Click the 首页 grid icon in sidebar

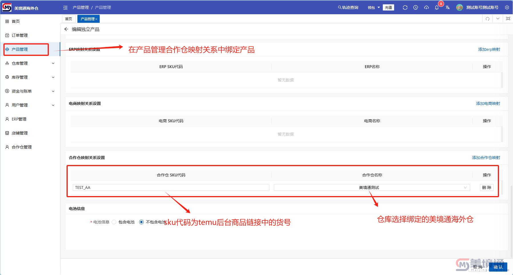7,21
